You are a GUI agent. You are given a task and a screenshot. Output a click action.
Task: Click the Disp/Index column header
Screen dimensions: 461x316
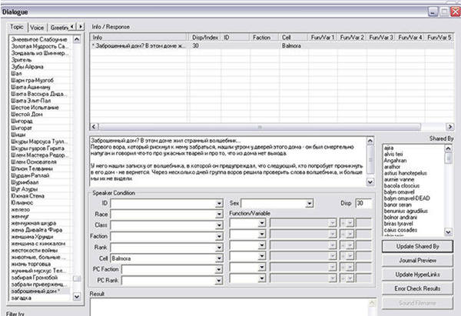click(x=205, y=36)
